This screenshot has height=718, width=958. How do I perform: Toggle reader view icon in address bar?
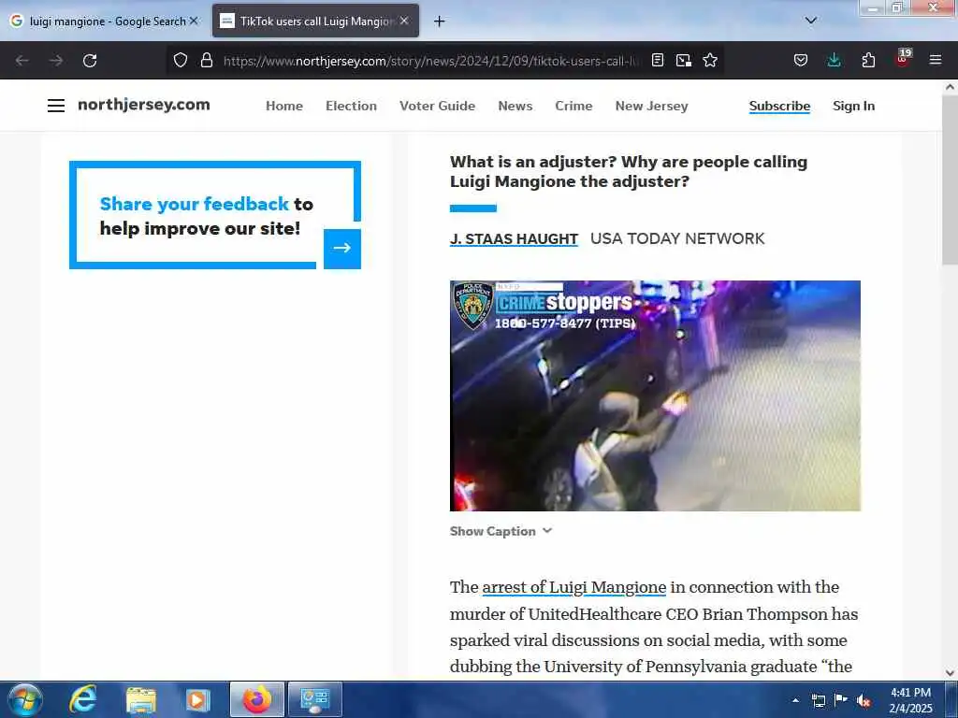point(658,61)
